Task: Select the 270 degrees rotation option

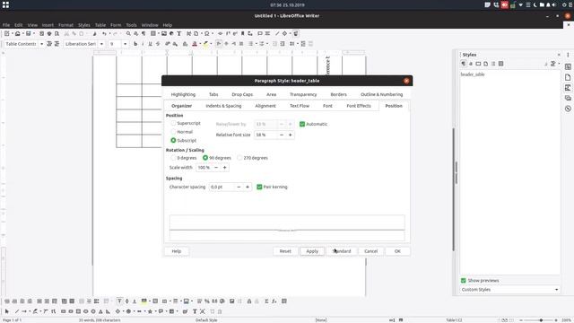Action: 239,158
